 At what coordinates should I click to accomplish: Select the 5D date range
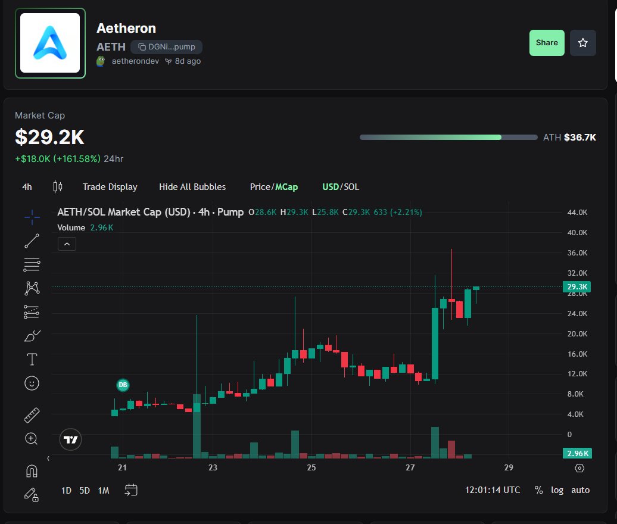click(85, 491)
